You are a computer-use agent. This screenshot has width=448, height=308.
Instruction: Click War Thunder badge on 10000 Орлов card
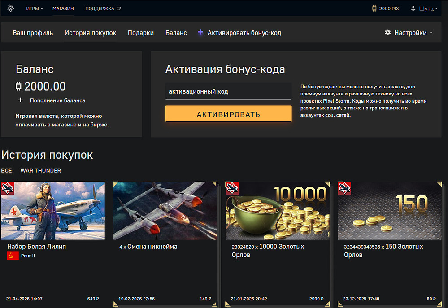coord(232,188)
